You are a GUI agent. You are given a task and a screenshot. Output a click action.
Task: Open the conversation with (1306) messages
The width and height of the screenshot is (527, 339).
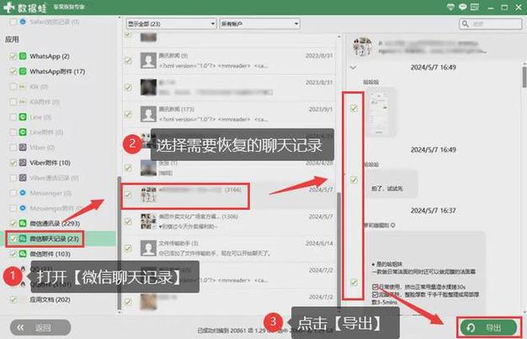click(228, 222)
